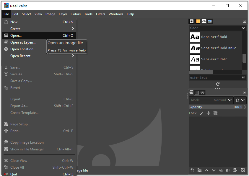Duplicate the layer icon
Image resolution: width=249 pixels, height=176 pixels.
221,170
